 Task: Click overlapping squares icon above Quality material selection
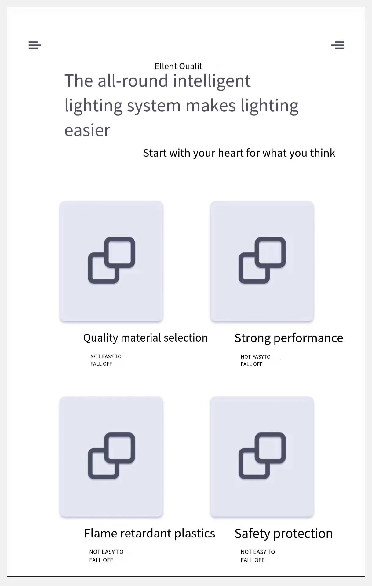(111, 260)
